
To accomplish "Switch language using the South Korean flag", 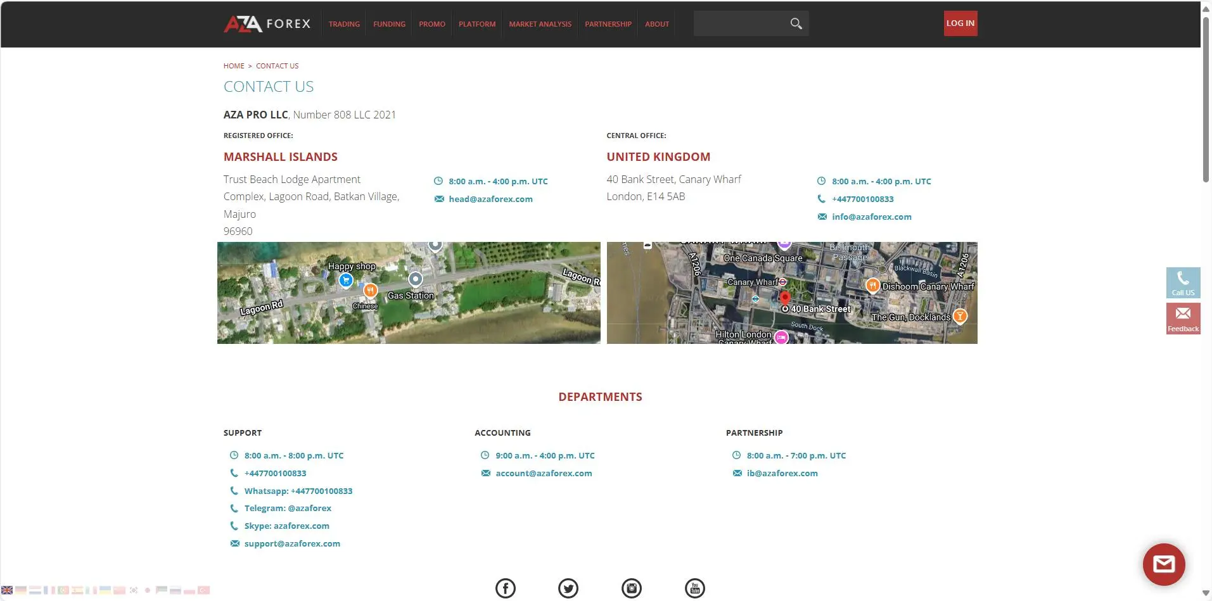I will point(134,590).
